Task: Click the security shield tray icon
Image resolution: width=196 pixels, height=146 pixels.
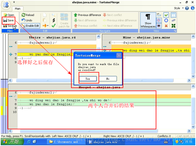Action: tap(177, 142)
